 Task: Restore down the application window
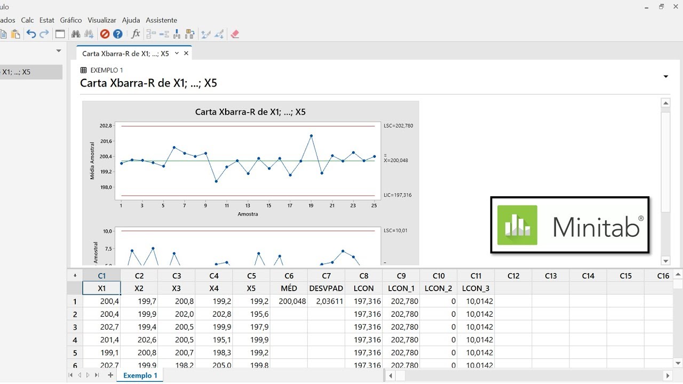click(x=662, y=6)
